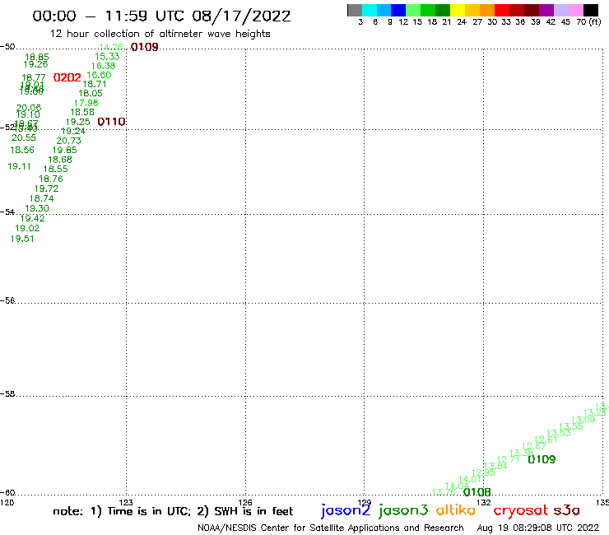Pick the pink swatch in the color bar
609x535 pixels.
(576, 10)
